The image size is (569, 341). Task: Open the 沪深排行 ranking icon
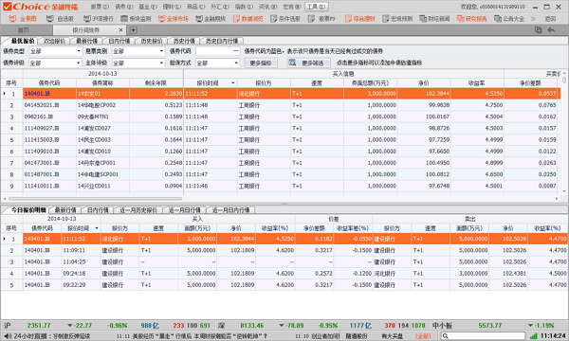[87, 19]
